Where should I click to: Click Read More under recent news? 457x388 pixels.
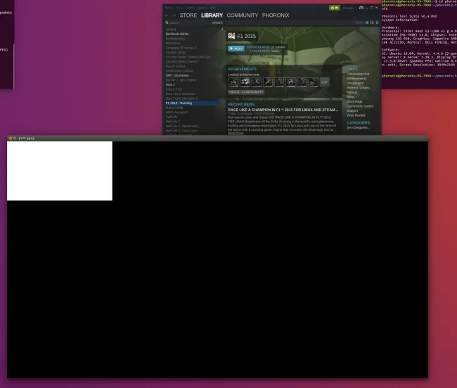[236, 133]
